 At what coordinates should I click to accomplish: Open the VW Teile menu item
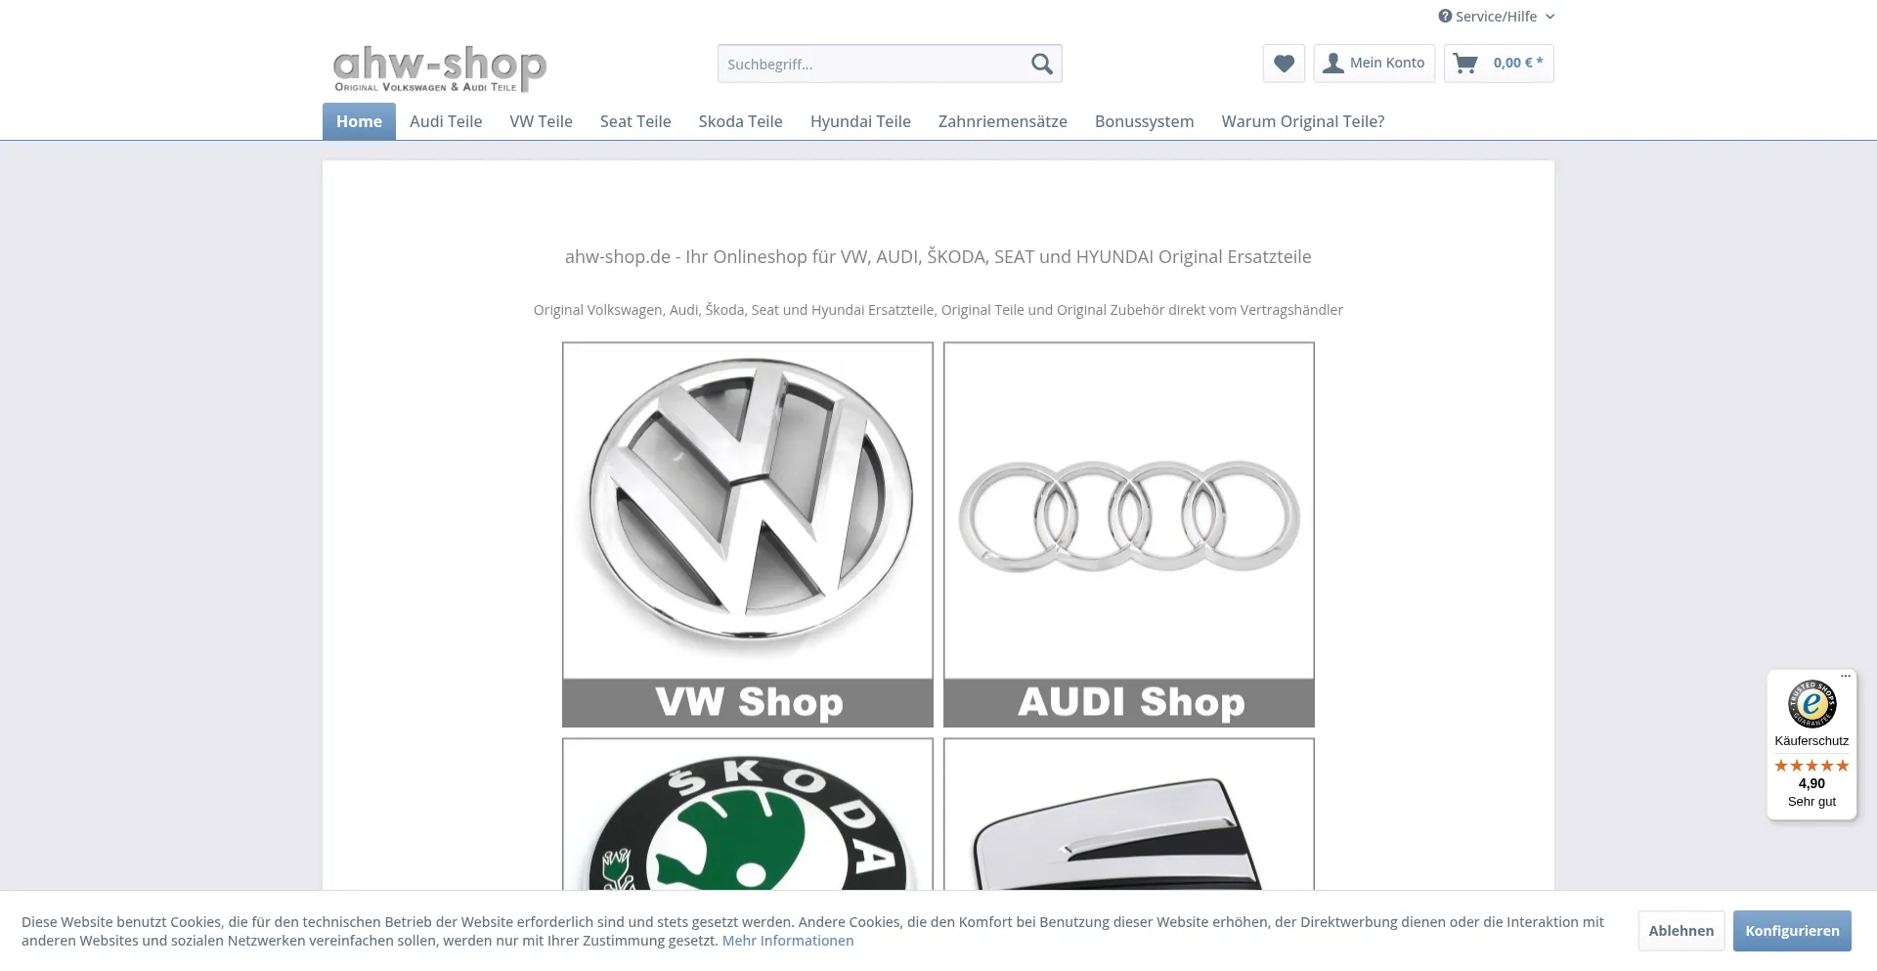541,121
